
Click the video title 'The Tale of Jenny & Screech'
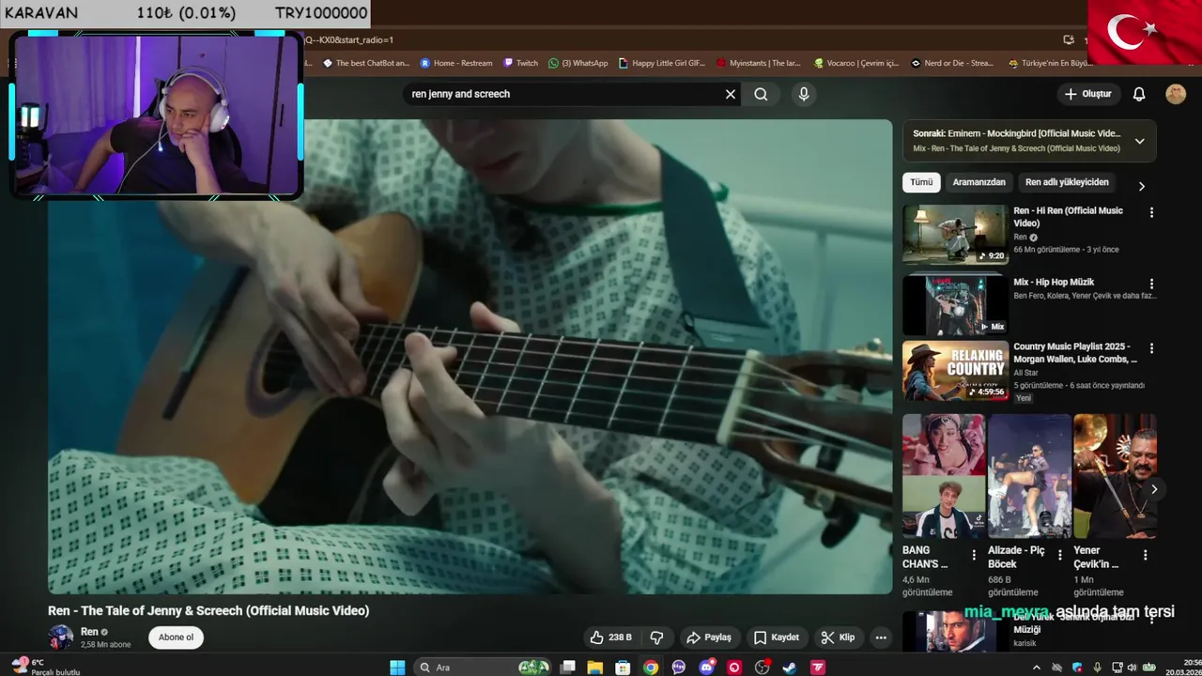click(x=208, y=610)
